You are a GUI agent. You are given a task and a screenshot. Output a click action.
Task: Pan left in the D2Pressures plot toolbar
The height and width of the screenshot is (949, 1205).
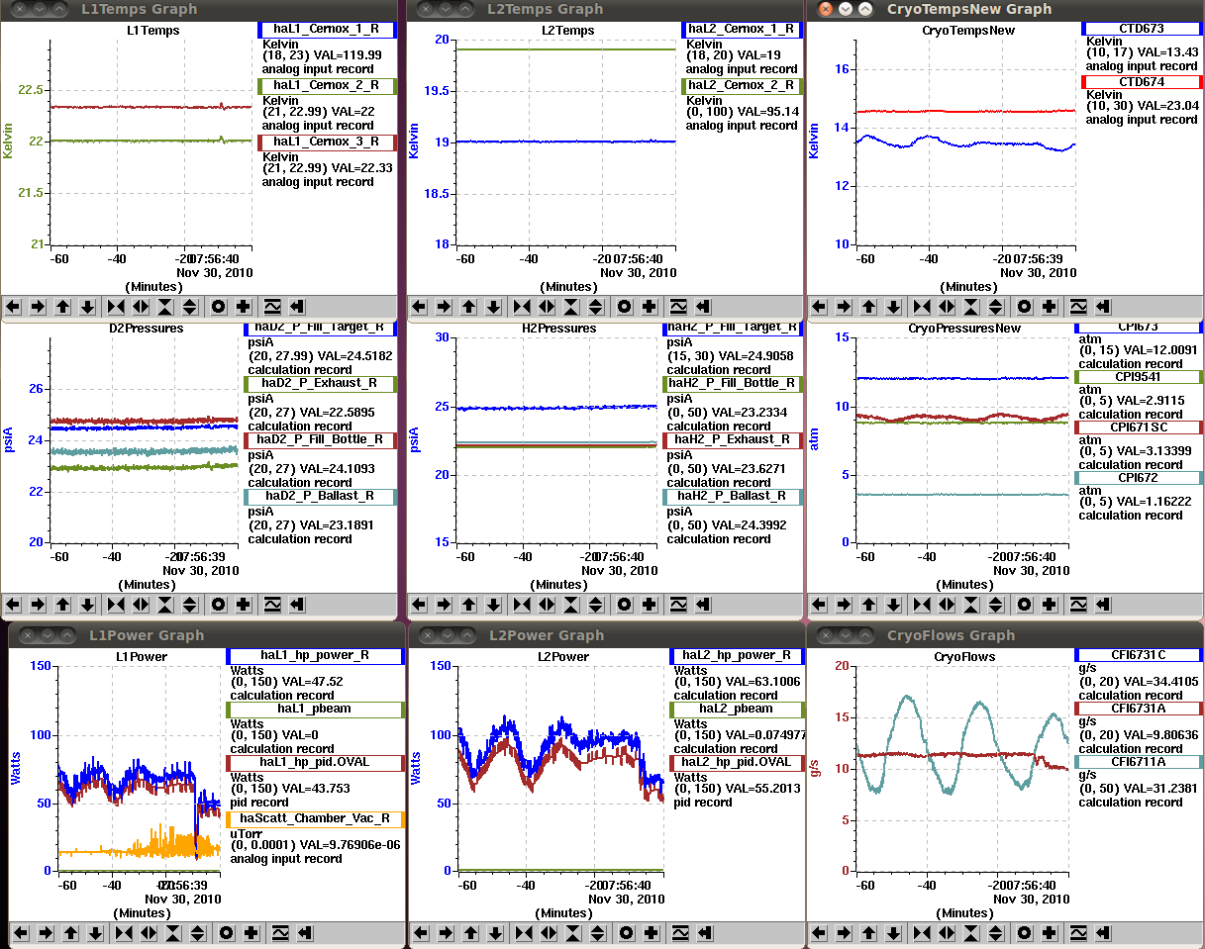[x=14, y=604]
